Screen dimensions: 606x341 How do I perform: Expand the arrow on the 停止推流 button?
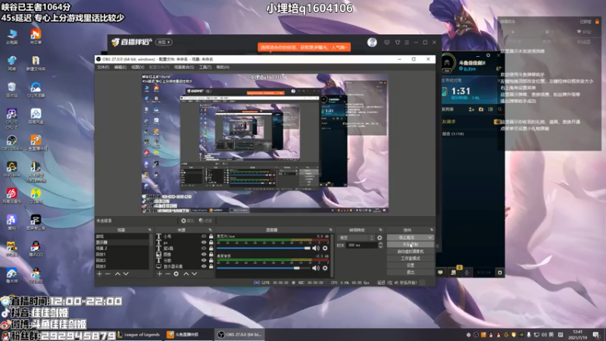coord(430,237)
